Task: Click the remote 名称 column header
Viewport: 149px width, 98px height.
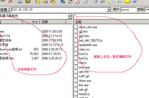Action: pos(111,22)
